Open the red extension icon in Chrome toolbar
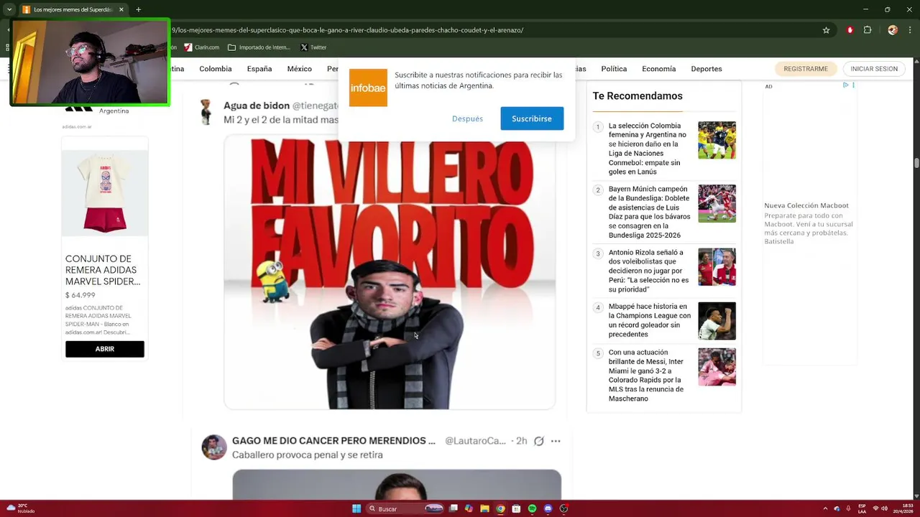 click(x=850, y=30)
